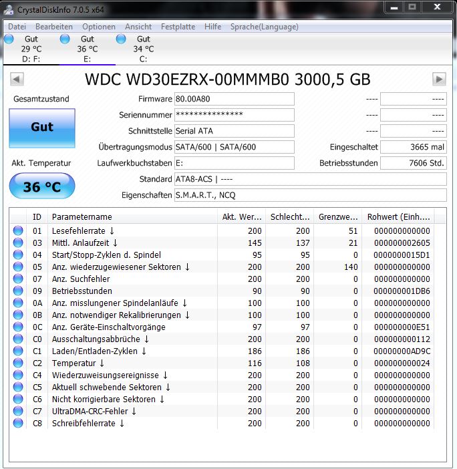Click the Schnittstelle field Serial ATA

[235, 131]
